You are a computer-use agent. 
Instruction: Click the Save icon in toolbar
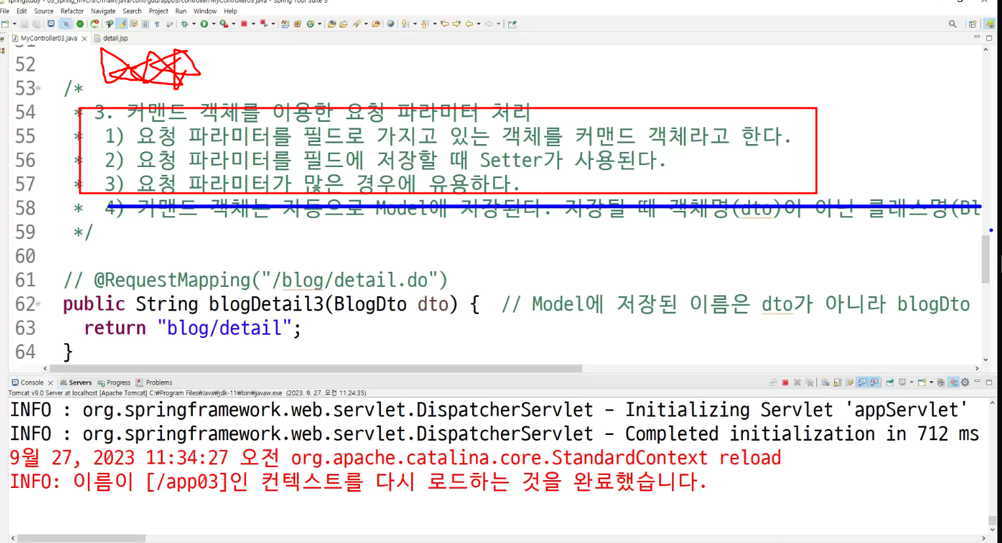(x=24, y=24)
